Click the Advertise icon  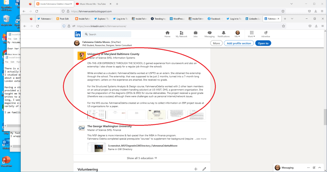pyautogui.click(x=265, y=34)
